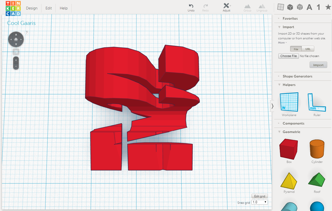Expand the Components section

pyautogui.click(x=293, y=123)
